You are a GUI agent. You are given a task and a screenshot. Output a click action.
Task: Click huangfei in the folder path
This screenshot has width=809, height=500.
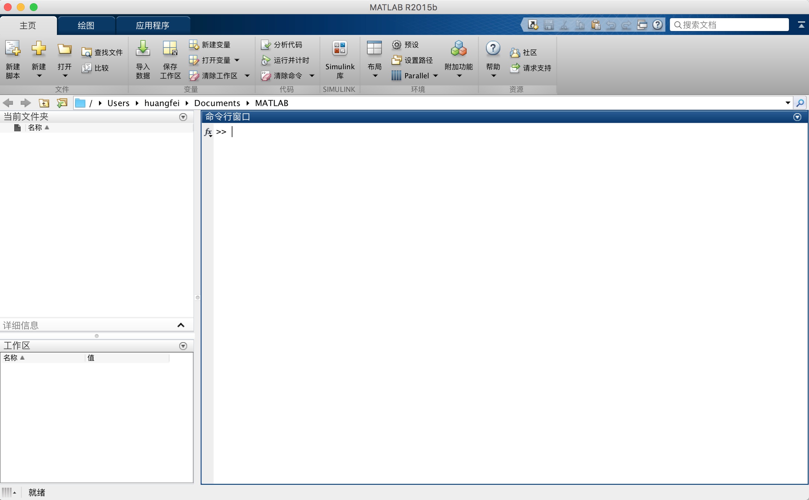[x=162, y=103]
